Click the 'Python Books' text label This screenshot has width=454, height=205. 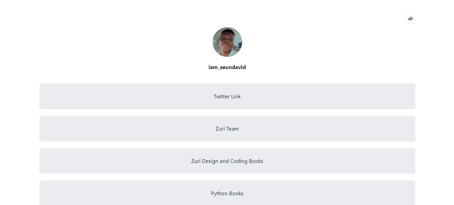(227, 194)
